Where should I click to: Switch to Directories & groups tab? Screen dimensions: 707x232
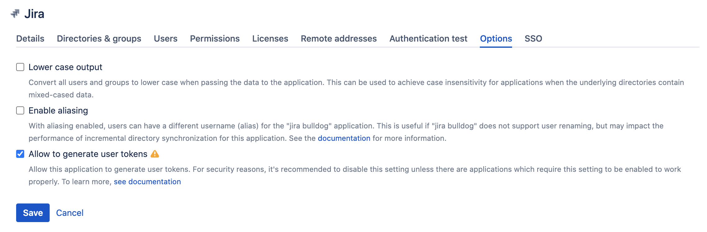pyautogui.click(x=99, y=38)
